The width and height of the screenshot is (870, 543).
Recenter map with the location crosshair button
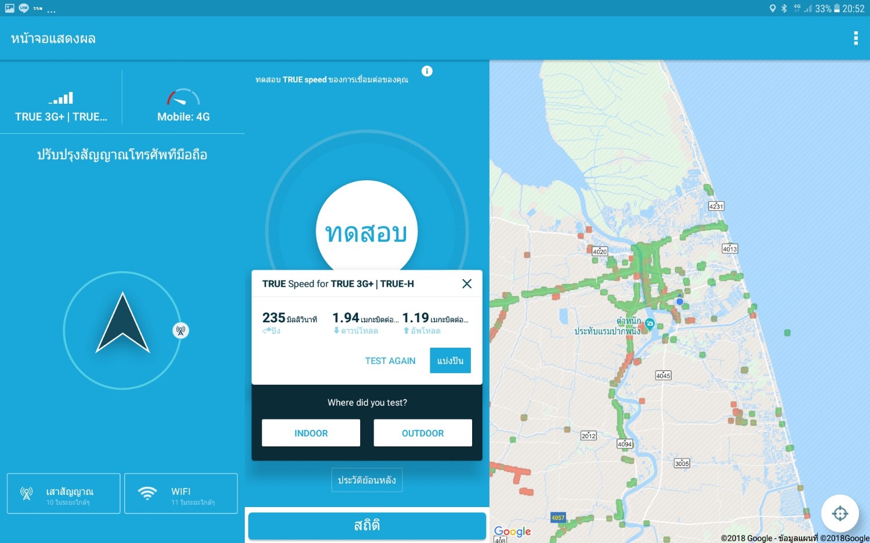pos(840,513)
